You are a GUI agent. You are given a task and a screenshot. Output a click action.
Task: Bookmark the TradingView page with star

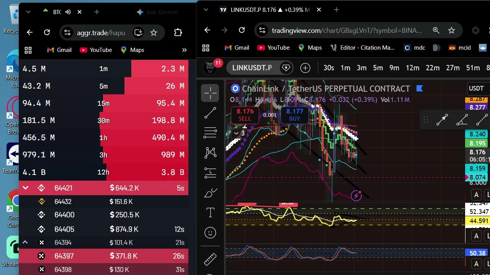(x=451, y=30)
